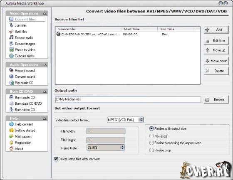Viewport: 233px width, 180px height.
Task: Click the Add button label
Action: (x=219, y=30)
